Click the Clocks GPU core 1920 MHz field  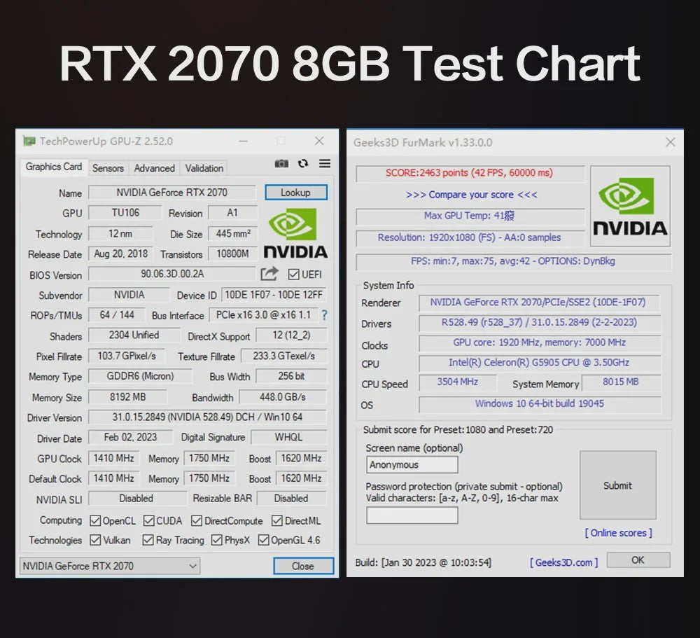539,342
